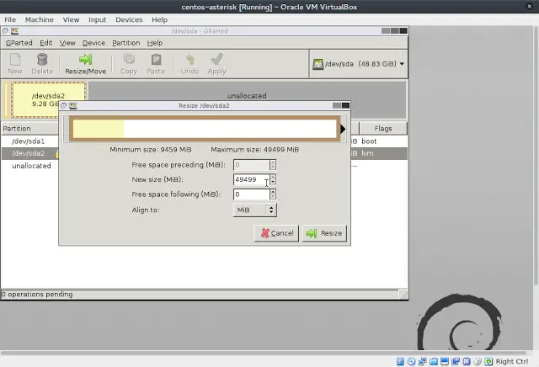Click the Flags column header

(x=383, y=129)
